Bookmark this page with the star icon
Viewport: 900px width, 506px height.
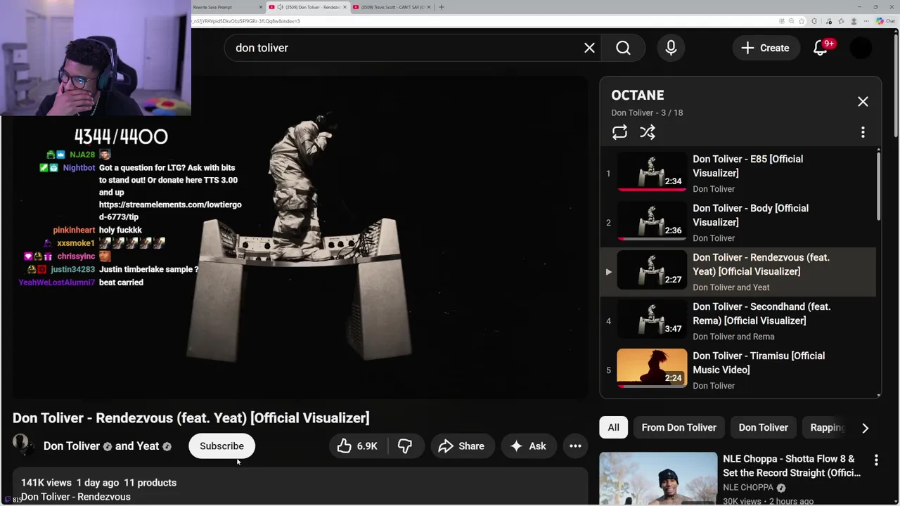(802, 21)
